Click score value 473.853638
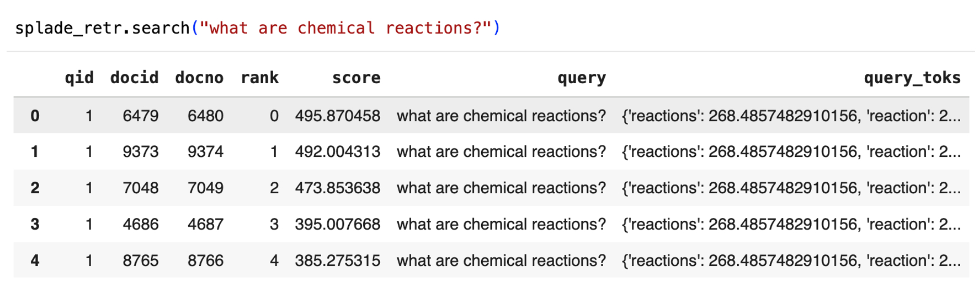The height and width of the screenshot is (294, 979). point(337,188)
